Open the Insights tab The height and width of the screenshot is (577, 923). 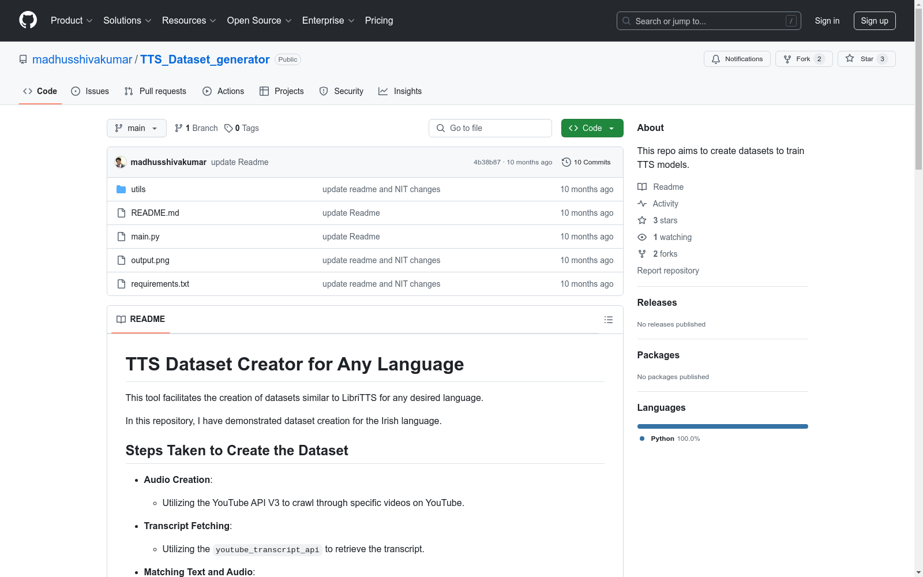[x=400, y=91]
